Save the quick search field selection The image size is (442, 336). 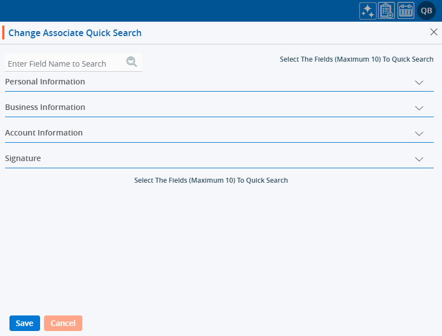(24, 323)
